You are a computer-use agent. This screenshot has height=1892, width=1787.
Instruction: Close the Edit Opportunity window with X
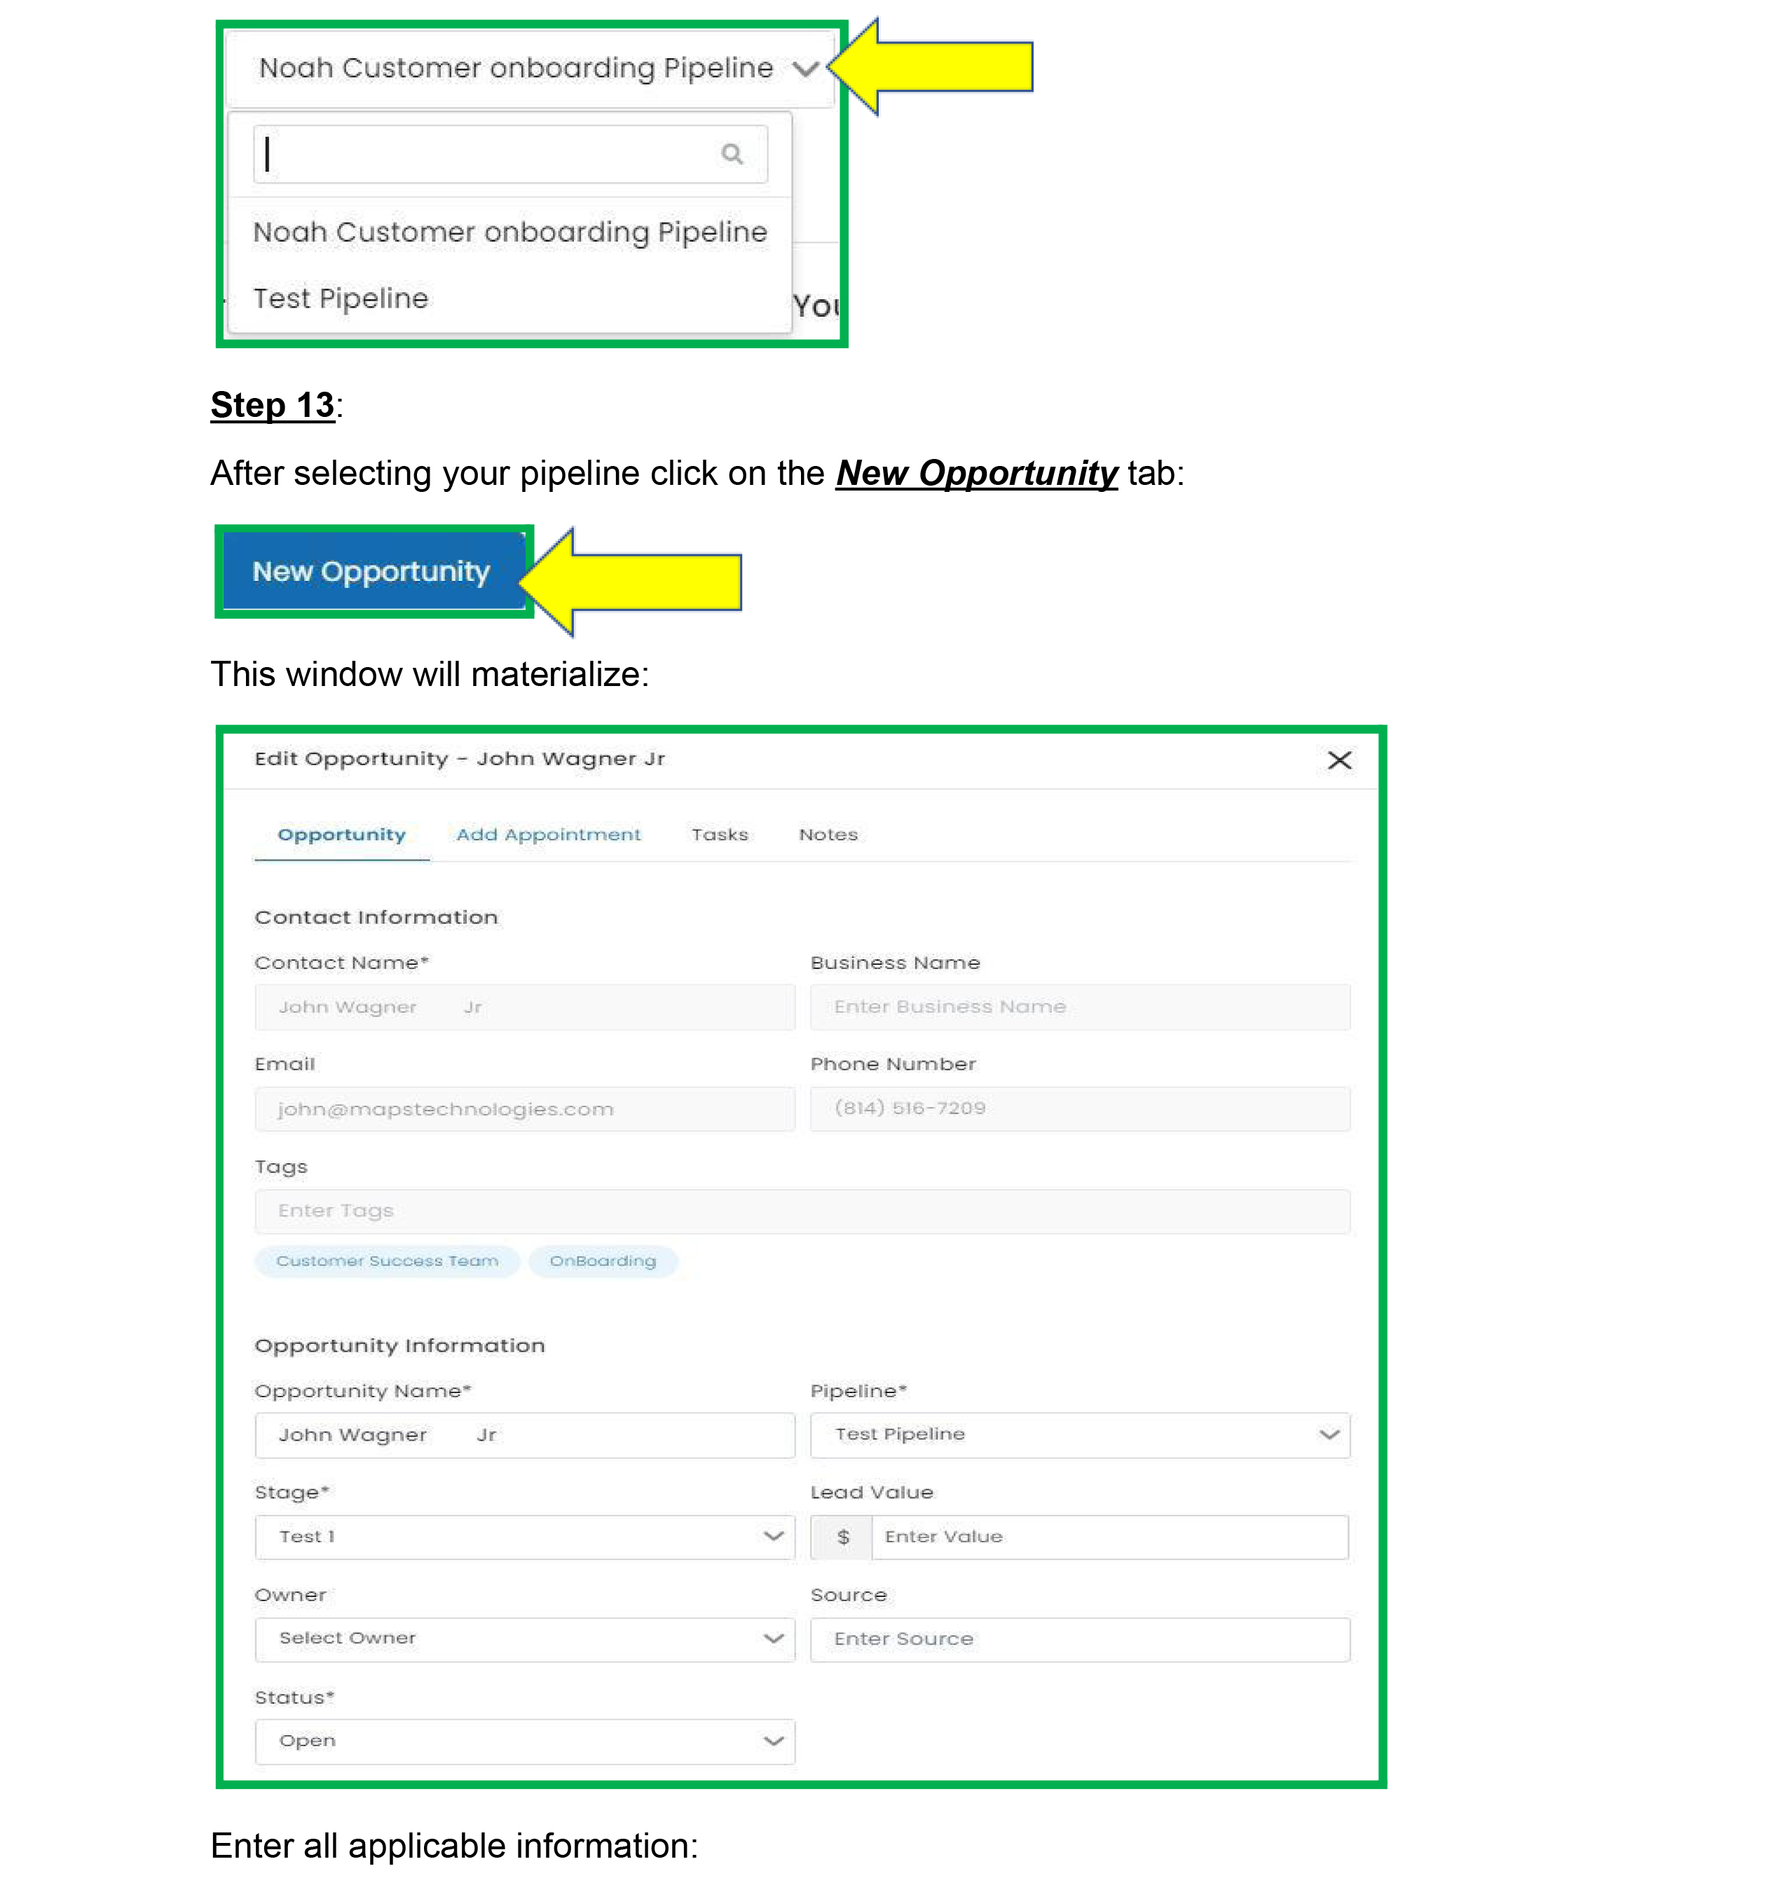pyautogui.click(x=1338, y=760)
